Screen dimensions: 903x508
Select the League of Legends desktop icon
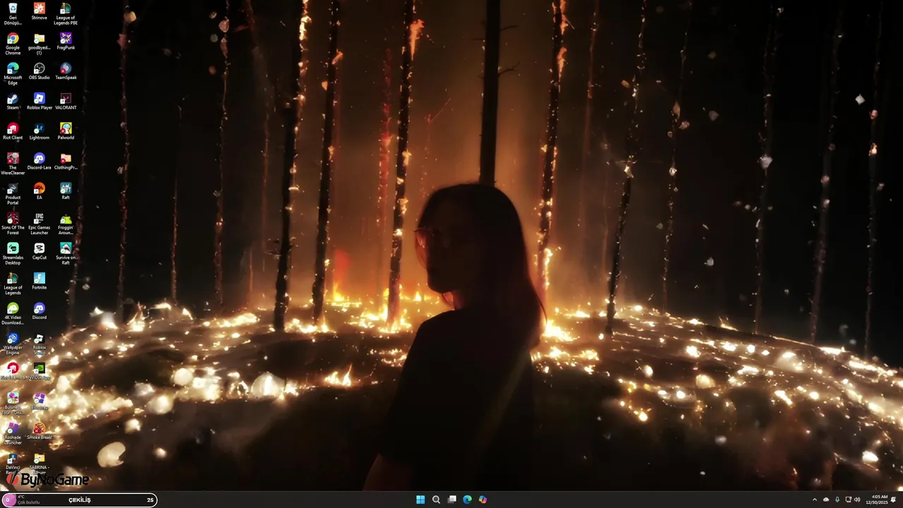pos(13,284)
